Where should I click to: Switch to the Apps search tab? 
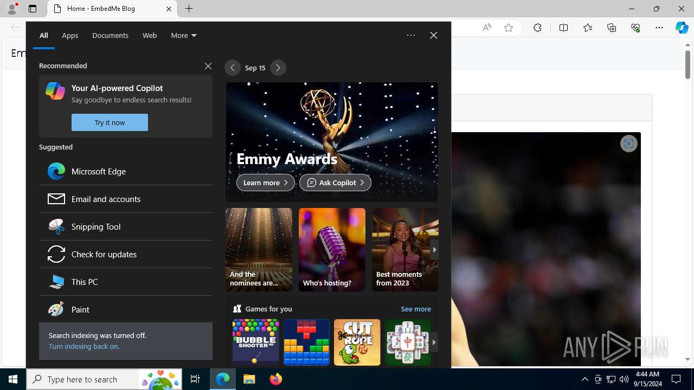pyautogui.click(x=70, y=35)
